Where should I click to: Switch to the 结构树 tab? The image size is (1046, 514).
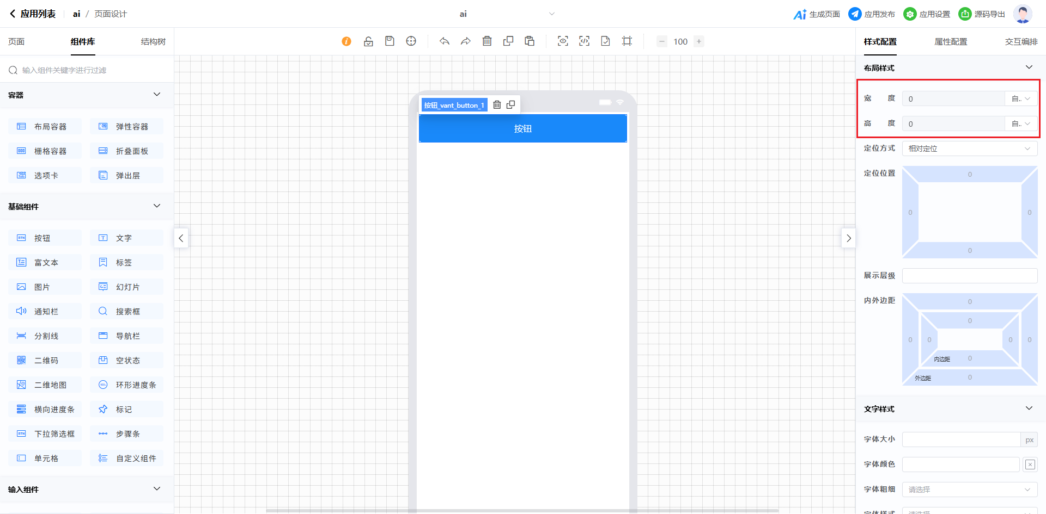pyautogui.click(x=153, y=42)
